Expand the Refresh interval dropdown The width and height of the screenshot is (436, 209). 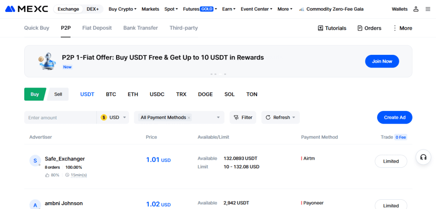point(294,117)
